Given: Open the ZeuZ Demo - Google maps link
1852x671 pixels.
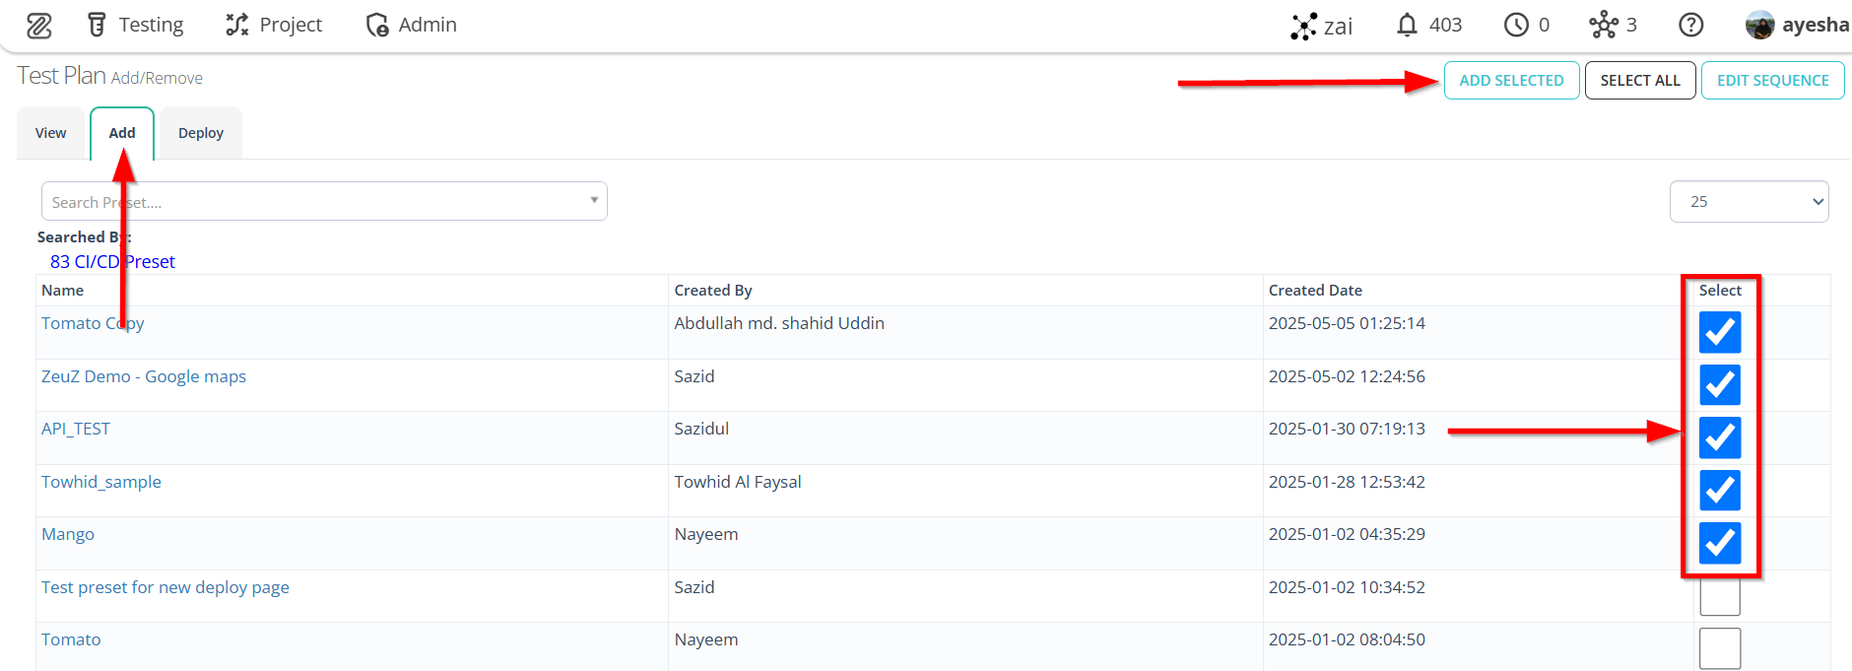Looking at the screenshot, I should pyautogui.click(x=144, y=376).
